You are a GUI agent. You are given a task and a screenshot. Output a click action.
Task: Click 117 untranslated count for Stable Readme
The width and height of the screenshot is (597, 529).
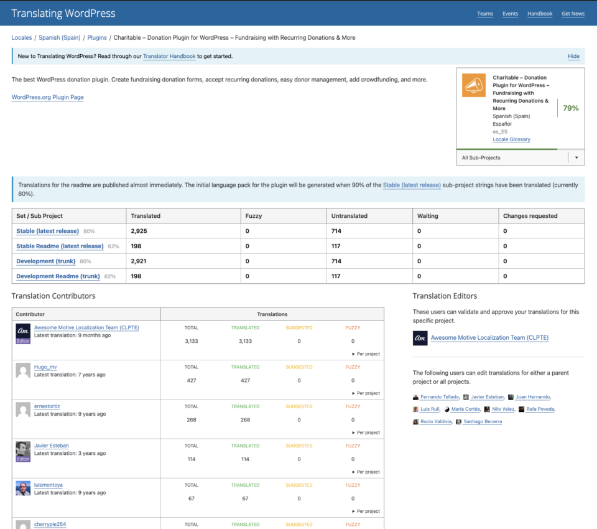click(x=336, y=246)
